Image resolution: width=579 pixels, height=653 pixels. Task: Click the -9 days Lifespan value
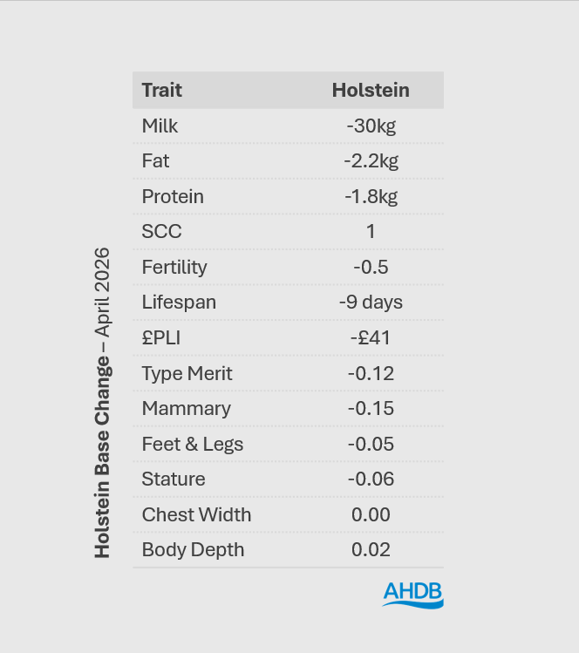click(x=371, y=303)
